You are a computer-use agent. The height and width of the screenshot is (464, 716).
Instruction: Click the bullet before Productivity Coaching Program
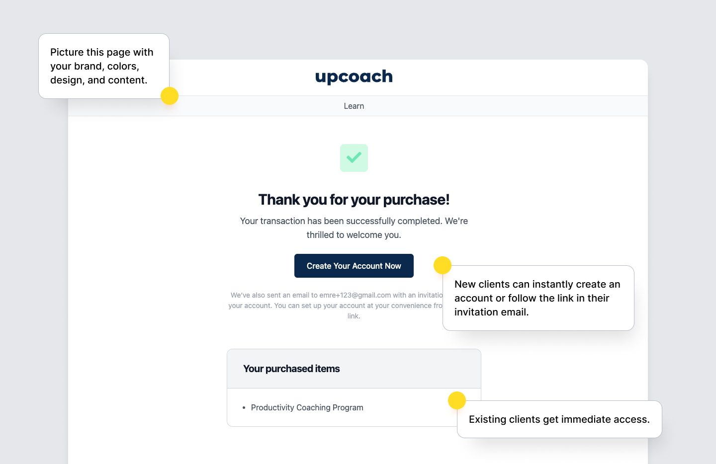[x=244, y=408]
